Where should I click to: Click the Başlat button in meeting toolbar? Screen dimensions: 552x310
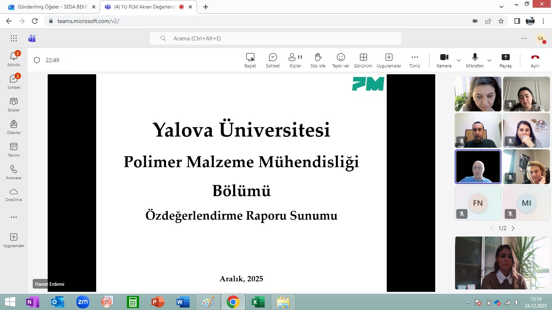pos(250,60)
